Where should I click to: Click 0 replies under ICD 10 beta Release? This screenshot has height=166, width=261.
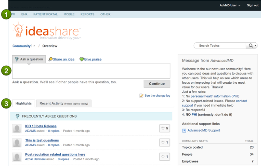tap(54, 131)
